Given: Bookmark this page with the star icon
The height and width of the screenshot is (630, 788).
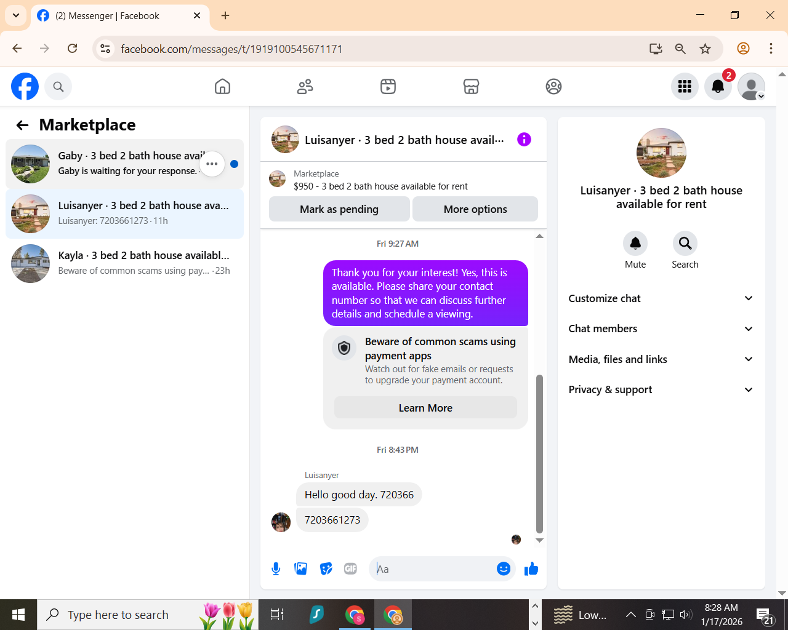Looking at the screenshot, I should click(706, 49).
